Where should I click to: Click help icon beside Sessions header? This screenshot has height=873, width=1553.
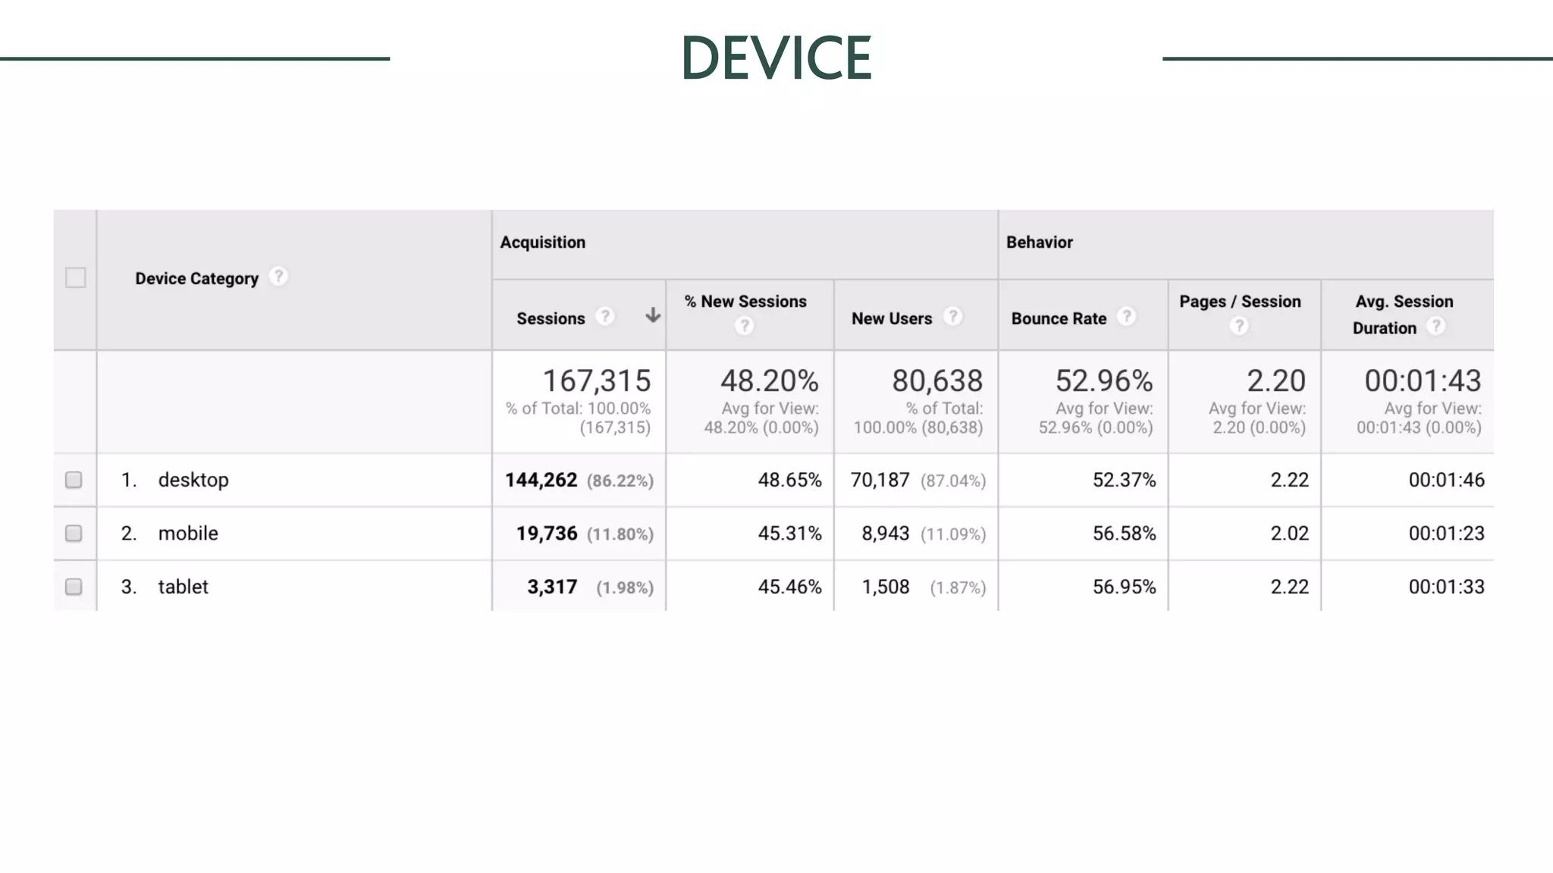[604, 316]
